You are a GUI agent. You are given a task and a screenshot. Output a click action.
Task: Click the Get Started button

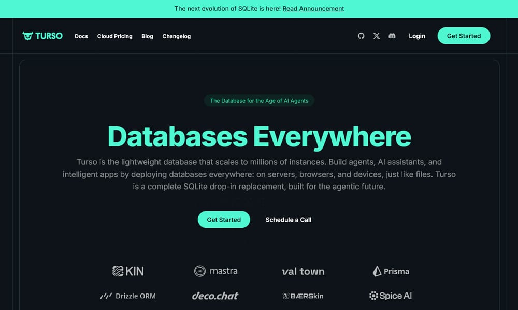pyautogui.click(x=224, y=220)
